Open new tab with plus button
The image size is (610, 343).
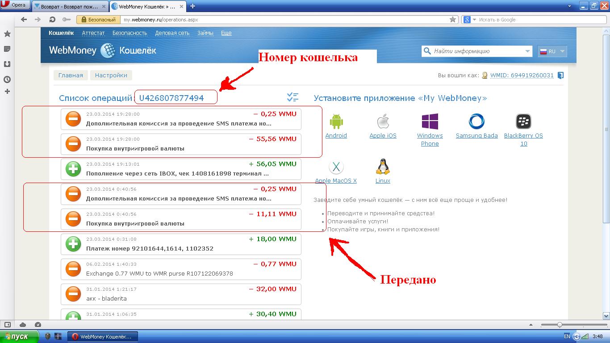[193, 6]
